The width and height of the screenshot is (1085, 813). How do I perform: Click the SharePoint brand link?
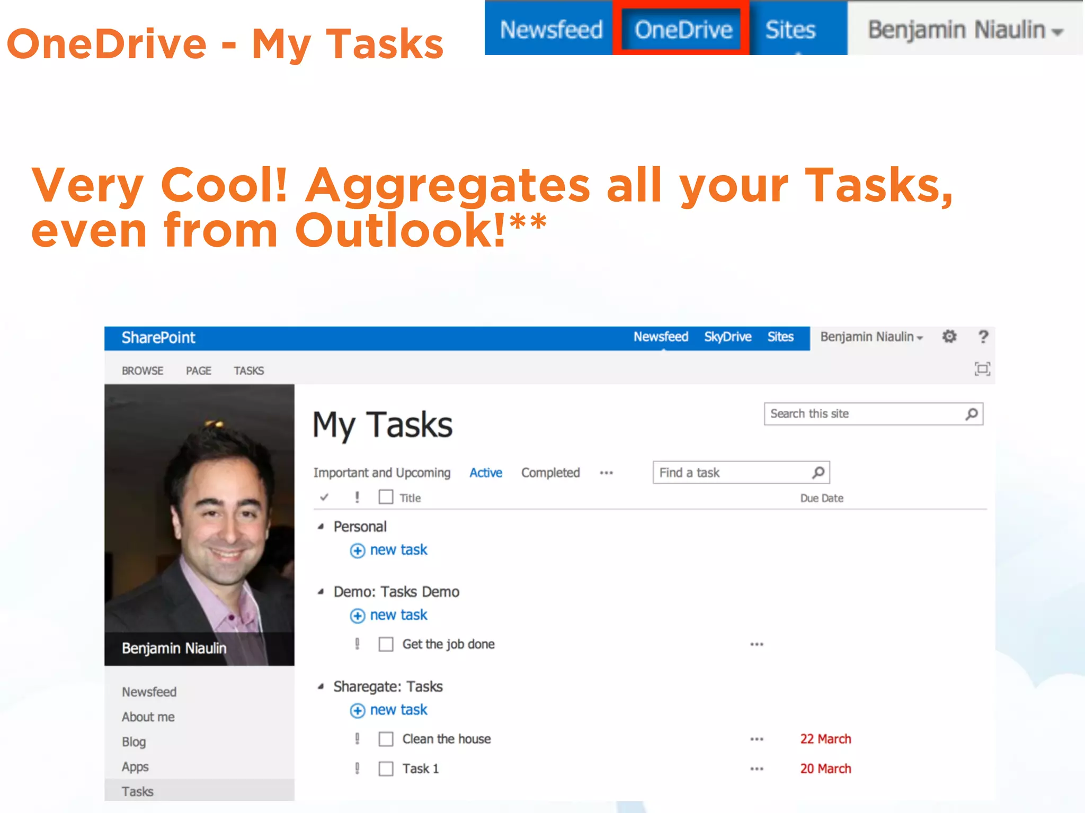(158, 338)
